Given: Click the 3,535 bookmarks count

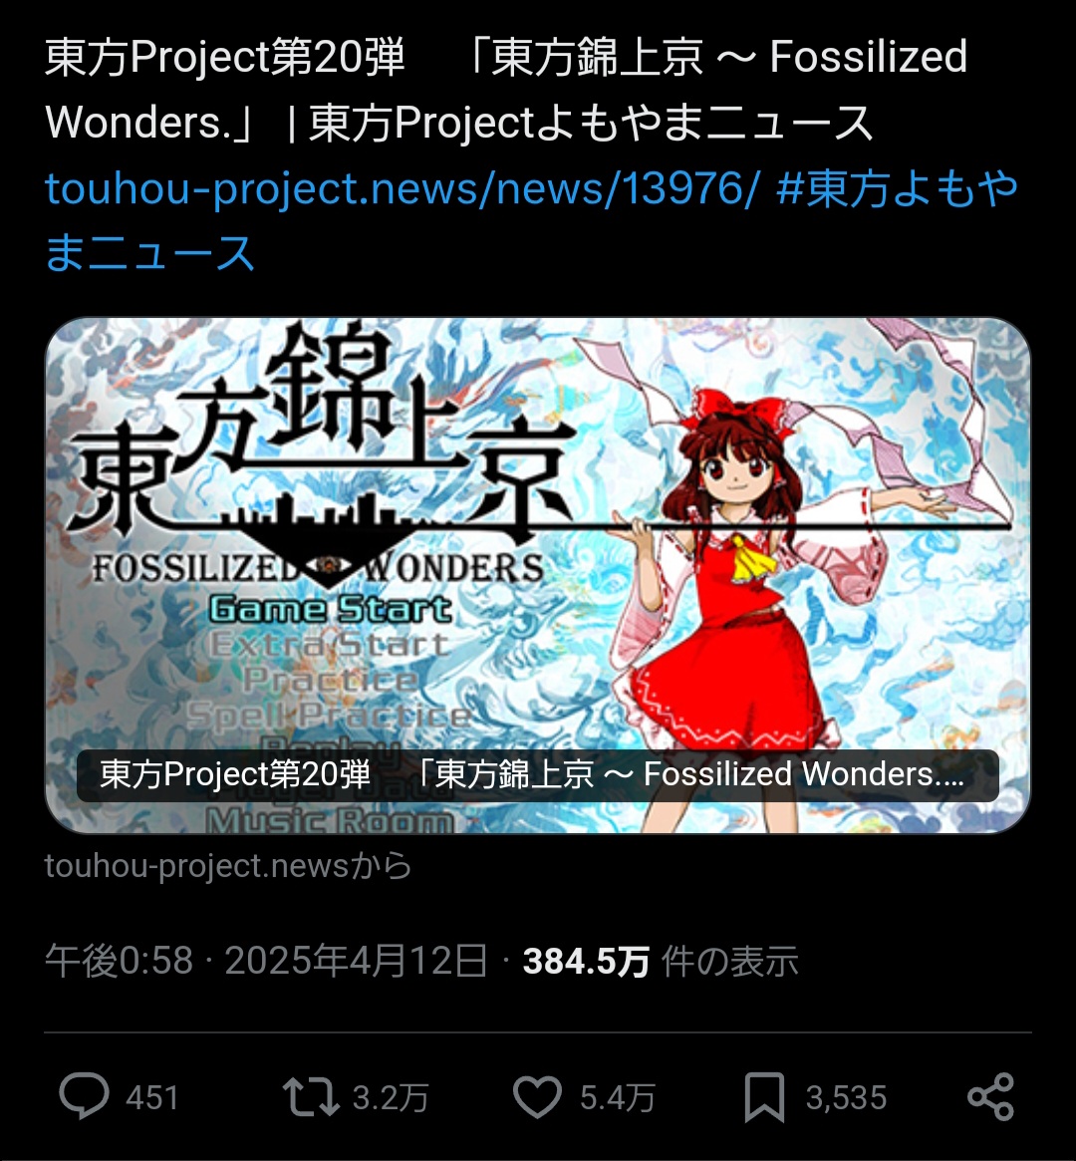Looking at the screenshot, I should coord(846,1097).
